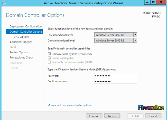Screen dimensions: 167x120
Task: Cancel the configuration wizard
Action: [x=153, y=116]
